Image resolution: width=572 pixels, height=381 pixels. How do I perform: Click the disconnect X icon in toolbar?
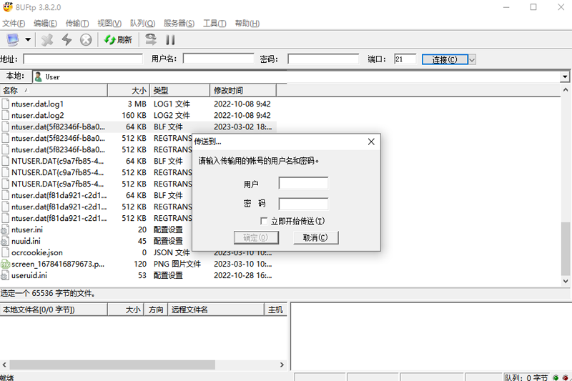click(47, 40)
